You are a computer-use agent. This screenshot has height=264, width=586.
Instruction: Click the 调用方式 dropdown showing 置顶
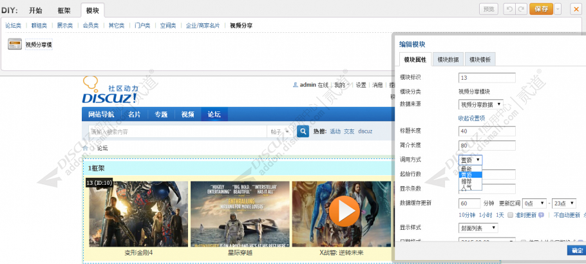[x=471, y=160]
